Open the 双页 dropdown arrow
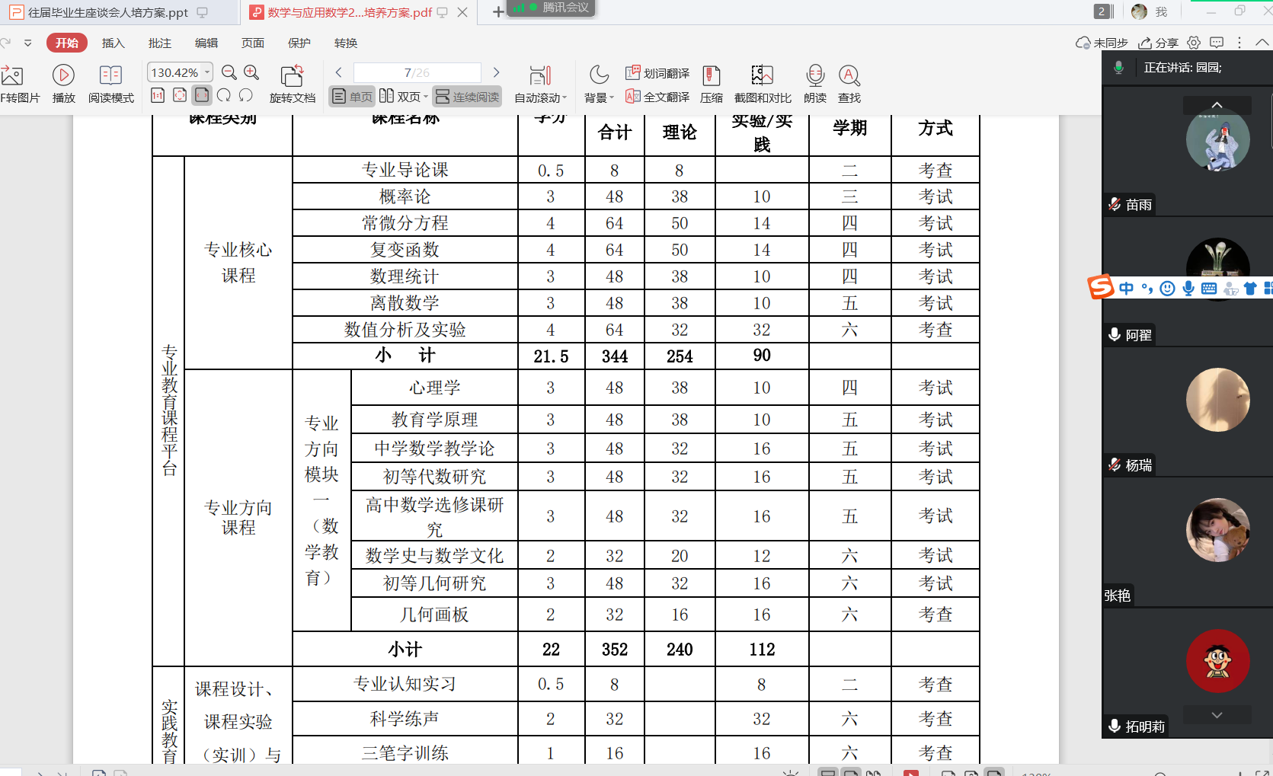Image resolution: width=1273 pixels, height=776 pixels. (426, 97)
